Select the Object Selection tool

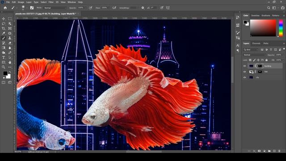coord(10,24)
